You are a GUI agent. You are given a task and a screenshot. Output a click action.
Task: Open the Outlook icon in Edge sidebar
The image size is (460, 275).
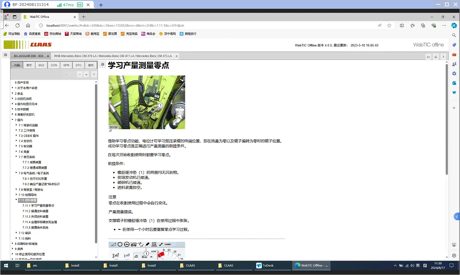(454, 83)
